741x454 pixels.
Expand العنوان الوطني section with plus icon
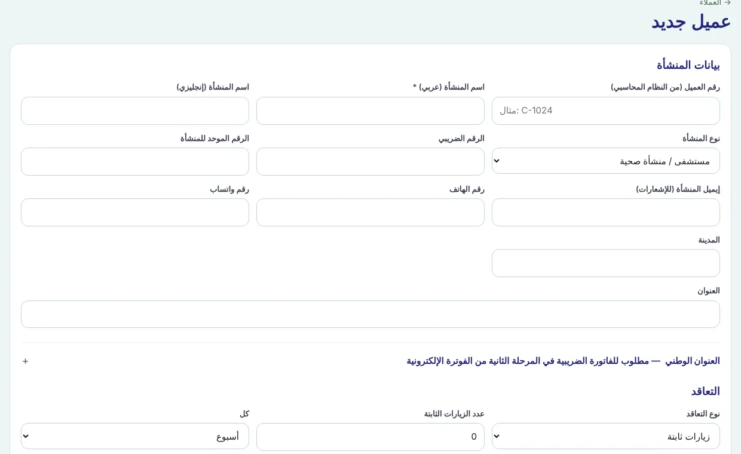26,361
